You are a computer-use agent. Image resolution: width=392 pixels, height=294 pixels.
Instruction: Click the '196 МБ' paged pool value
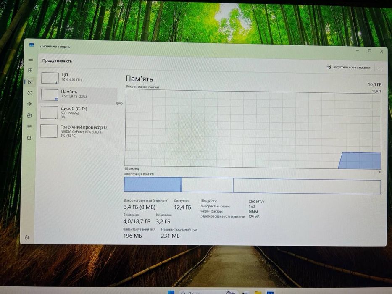pyautogui.click(x=132, y=236)
